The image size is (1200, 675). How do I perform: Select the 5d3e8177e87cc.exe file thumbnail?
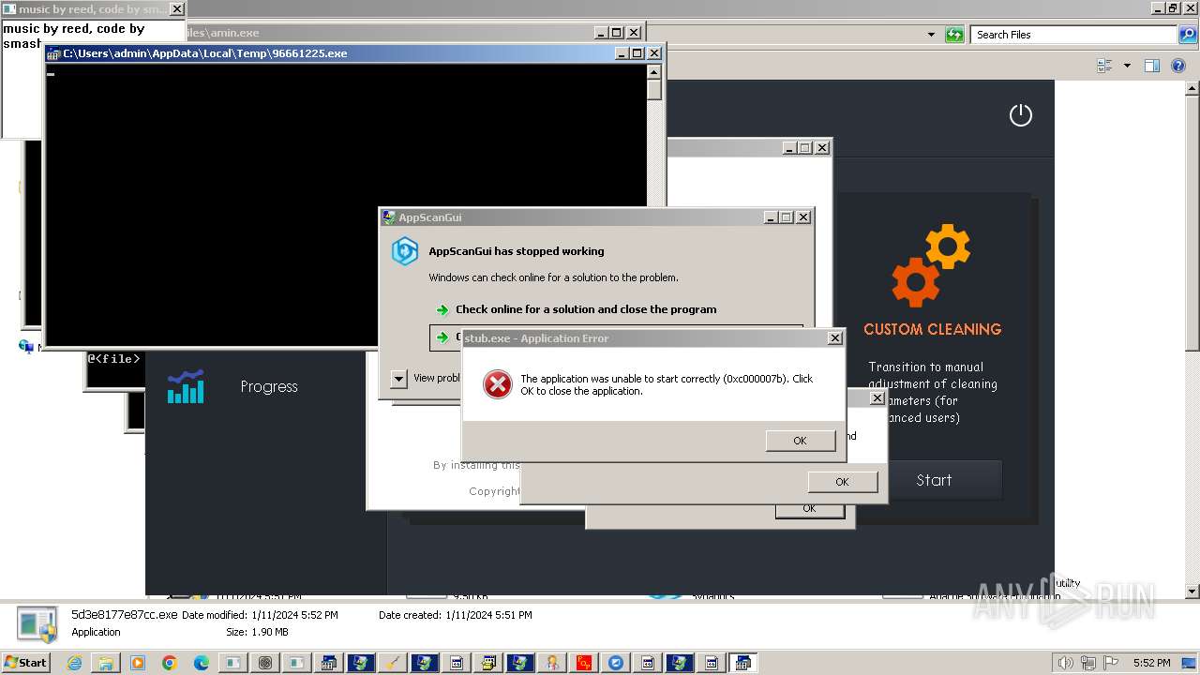coord(37,623)
